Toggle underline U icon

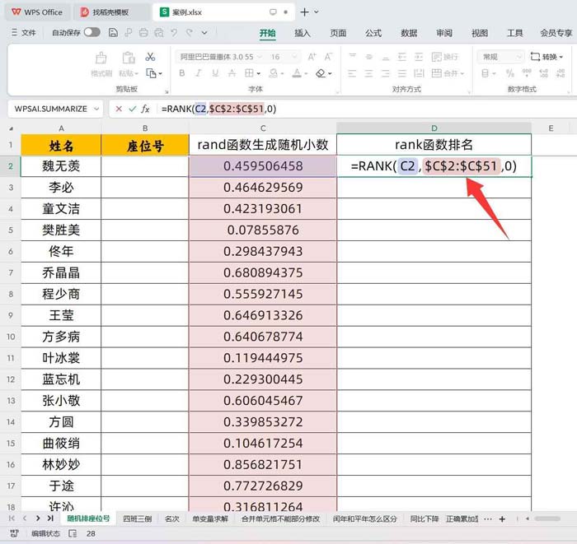click(x=215, y=73)
